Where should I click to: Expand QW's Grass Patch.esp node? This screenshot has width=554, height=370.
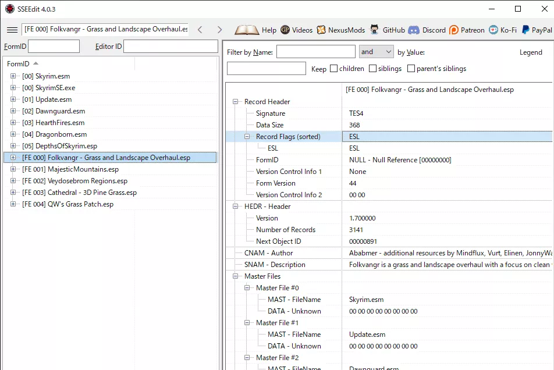(13, 204)
